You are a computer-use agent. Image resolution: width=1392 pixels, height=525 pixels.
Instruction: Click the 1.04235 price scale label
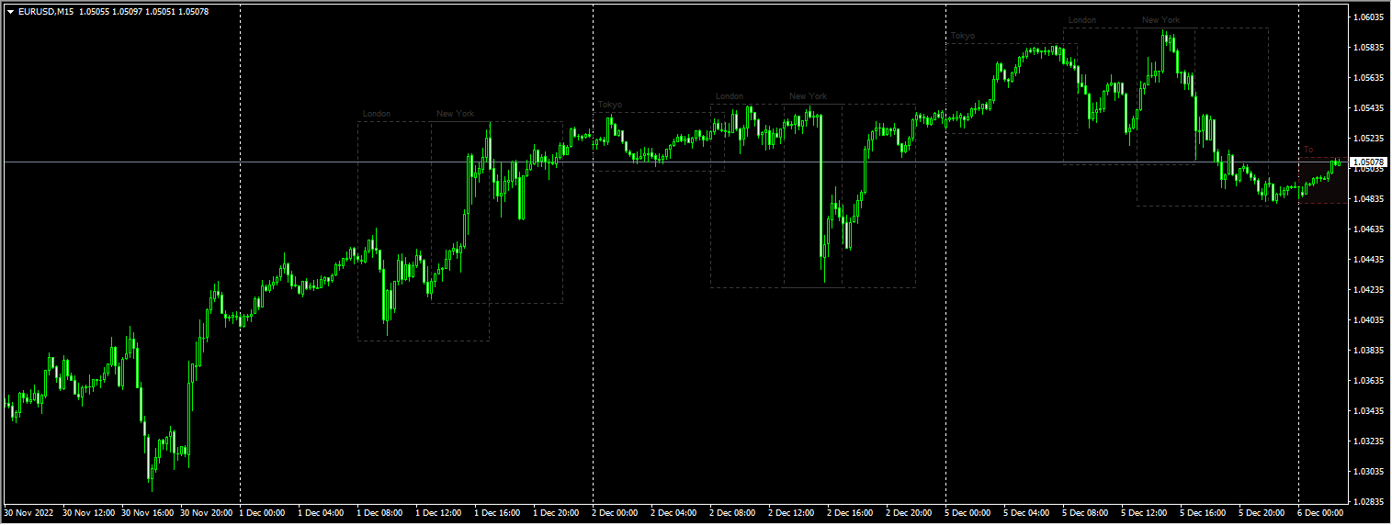(x=1369, y=290)
